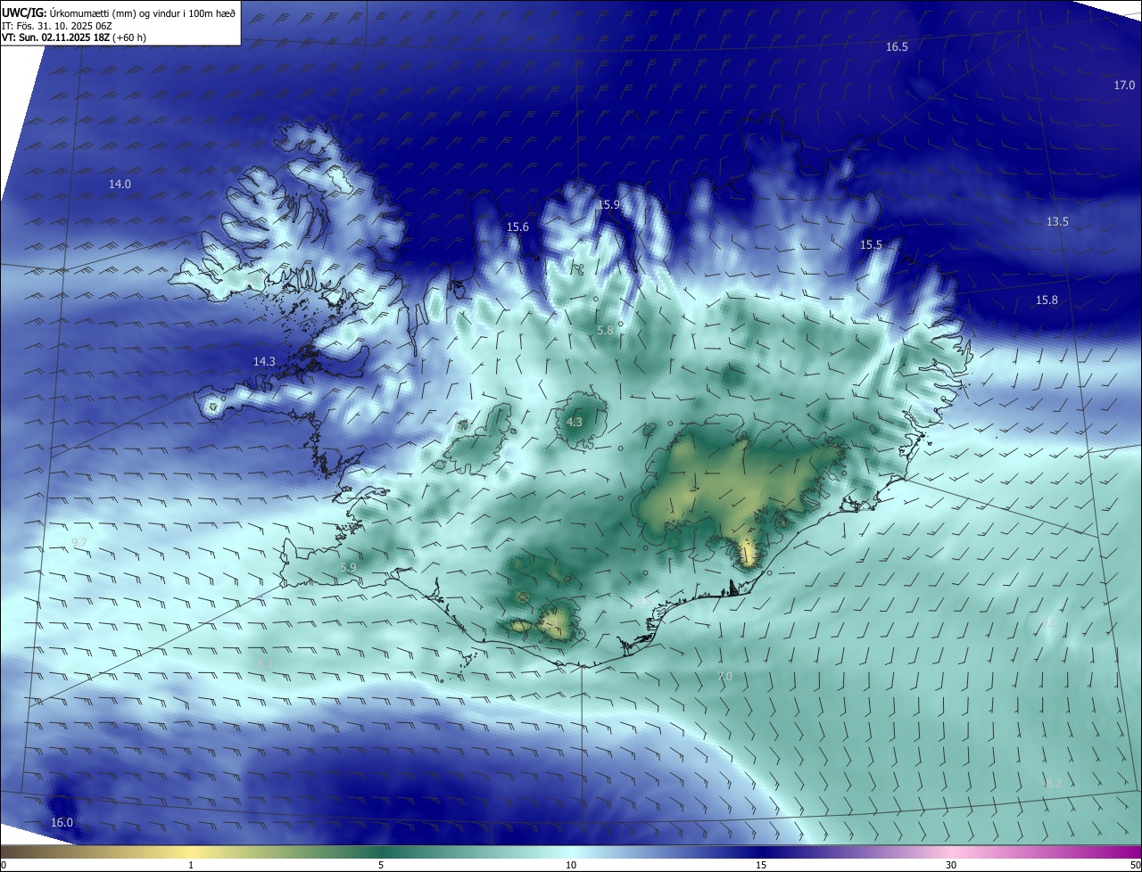Click the 5 tick label on color scale
The image size is (1142, 872).
[x=381, y=865]
